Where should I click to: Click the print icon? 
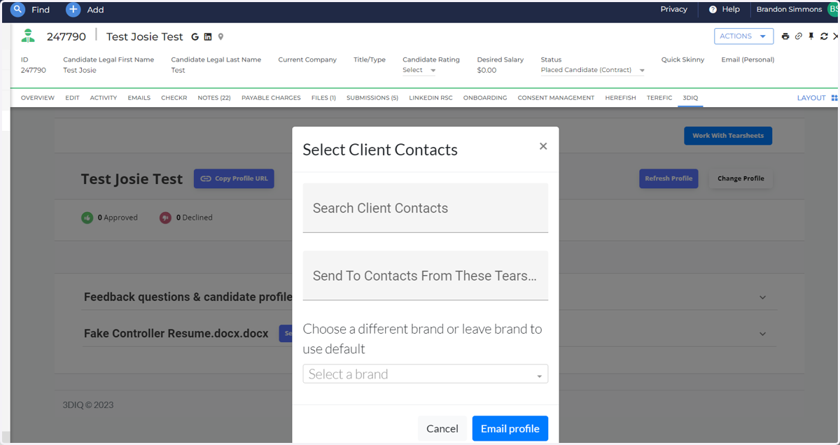(785, 36)
